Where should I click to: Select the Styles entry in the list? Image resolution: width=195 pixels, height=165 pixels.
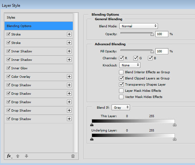click(x=39, y=18)
